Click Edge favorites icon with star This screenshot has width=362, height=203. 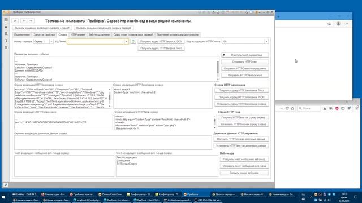(x=329, y=24)
